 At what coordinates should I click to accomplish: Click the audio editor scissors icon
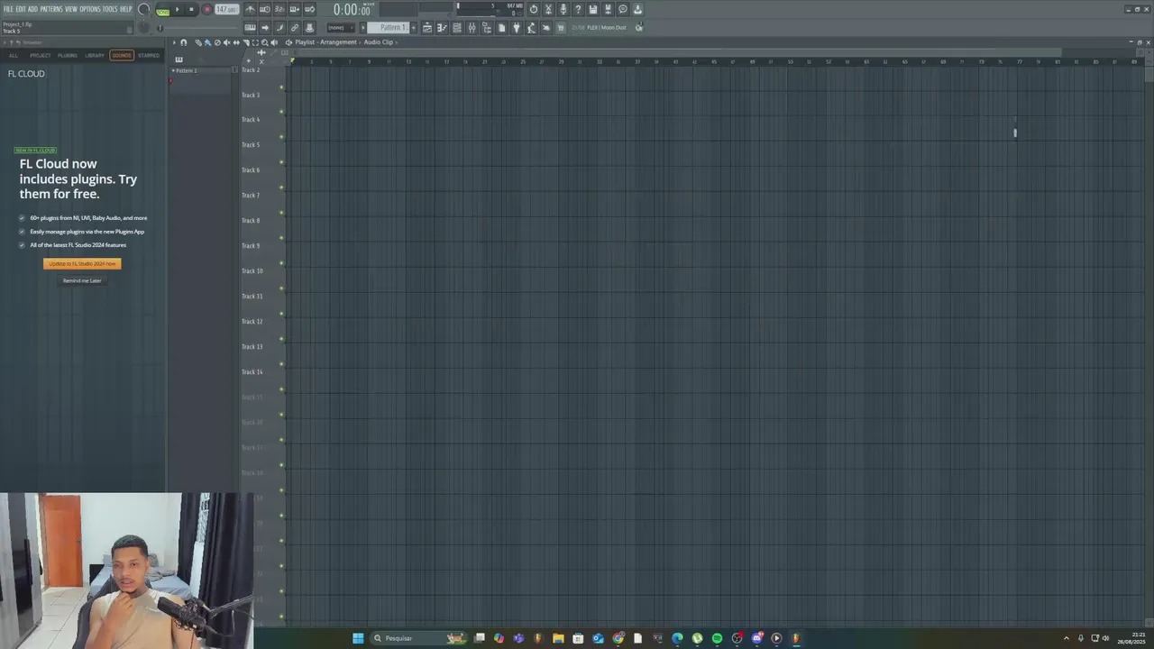click(x=548, y=9)
